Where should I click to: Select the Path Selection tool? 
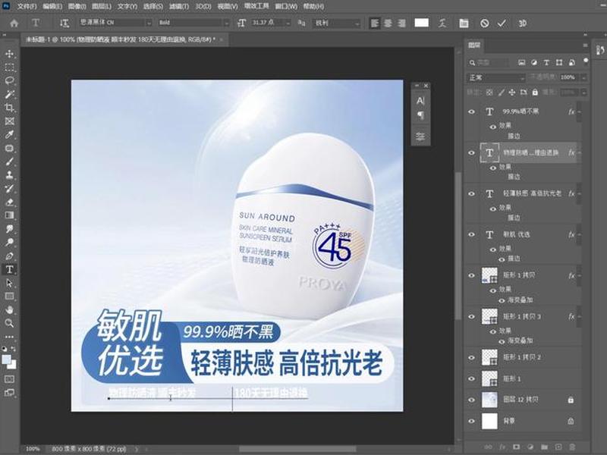(9, 283)
